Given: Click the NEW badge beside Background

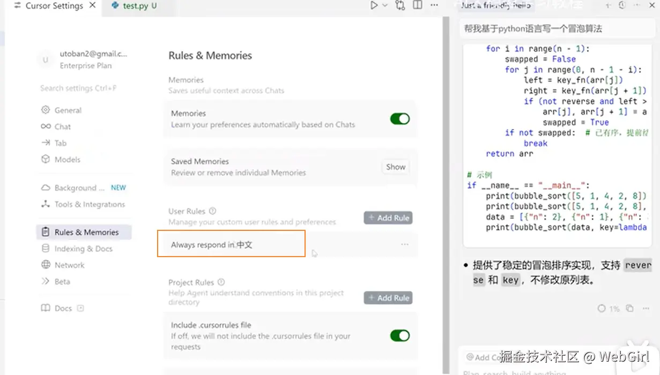Looking at the screenshot, I should 118,188.
